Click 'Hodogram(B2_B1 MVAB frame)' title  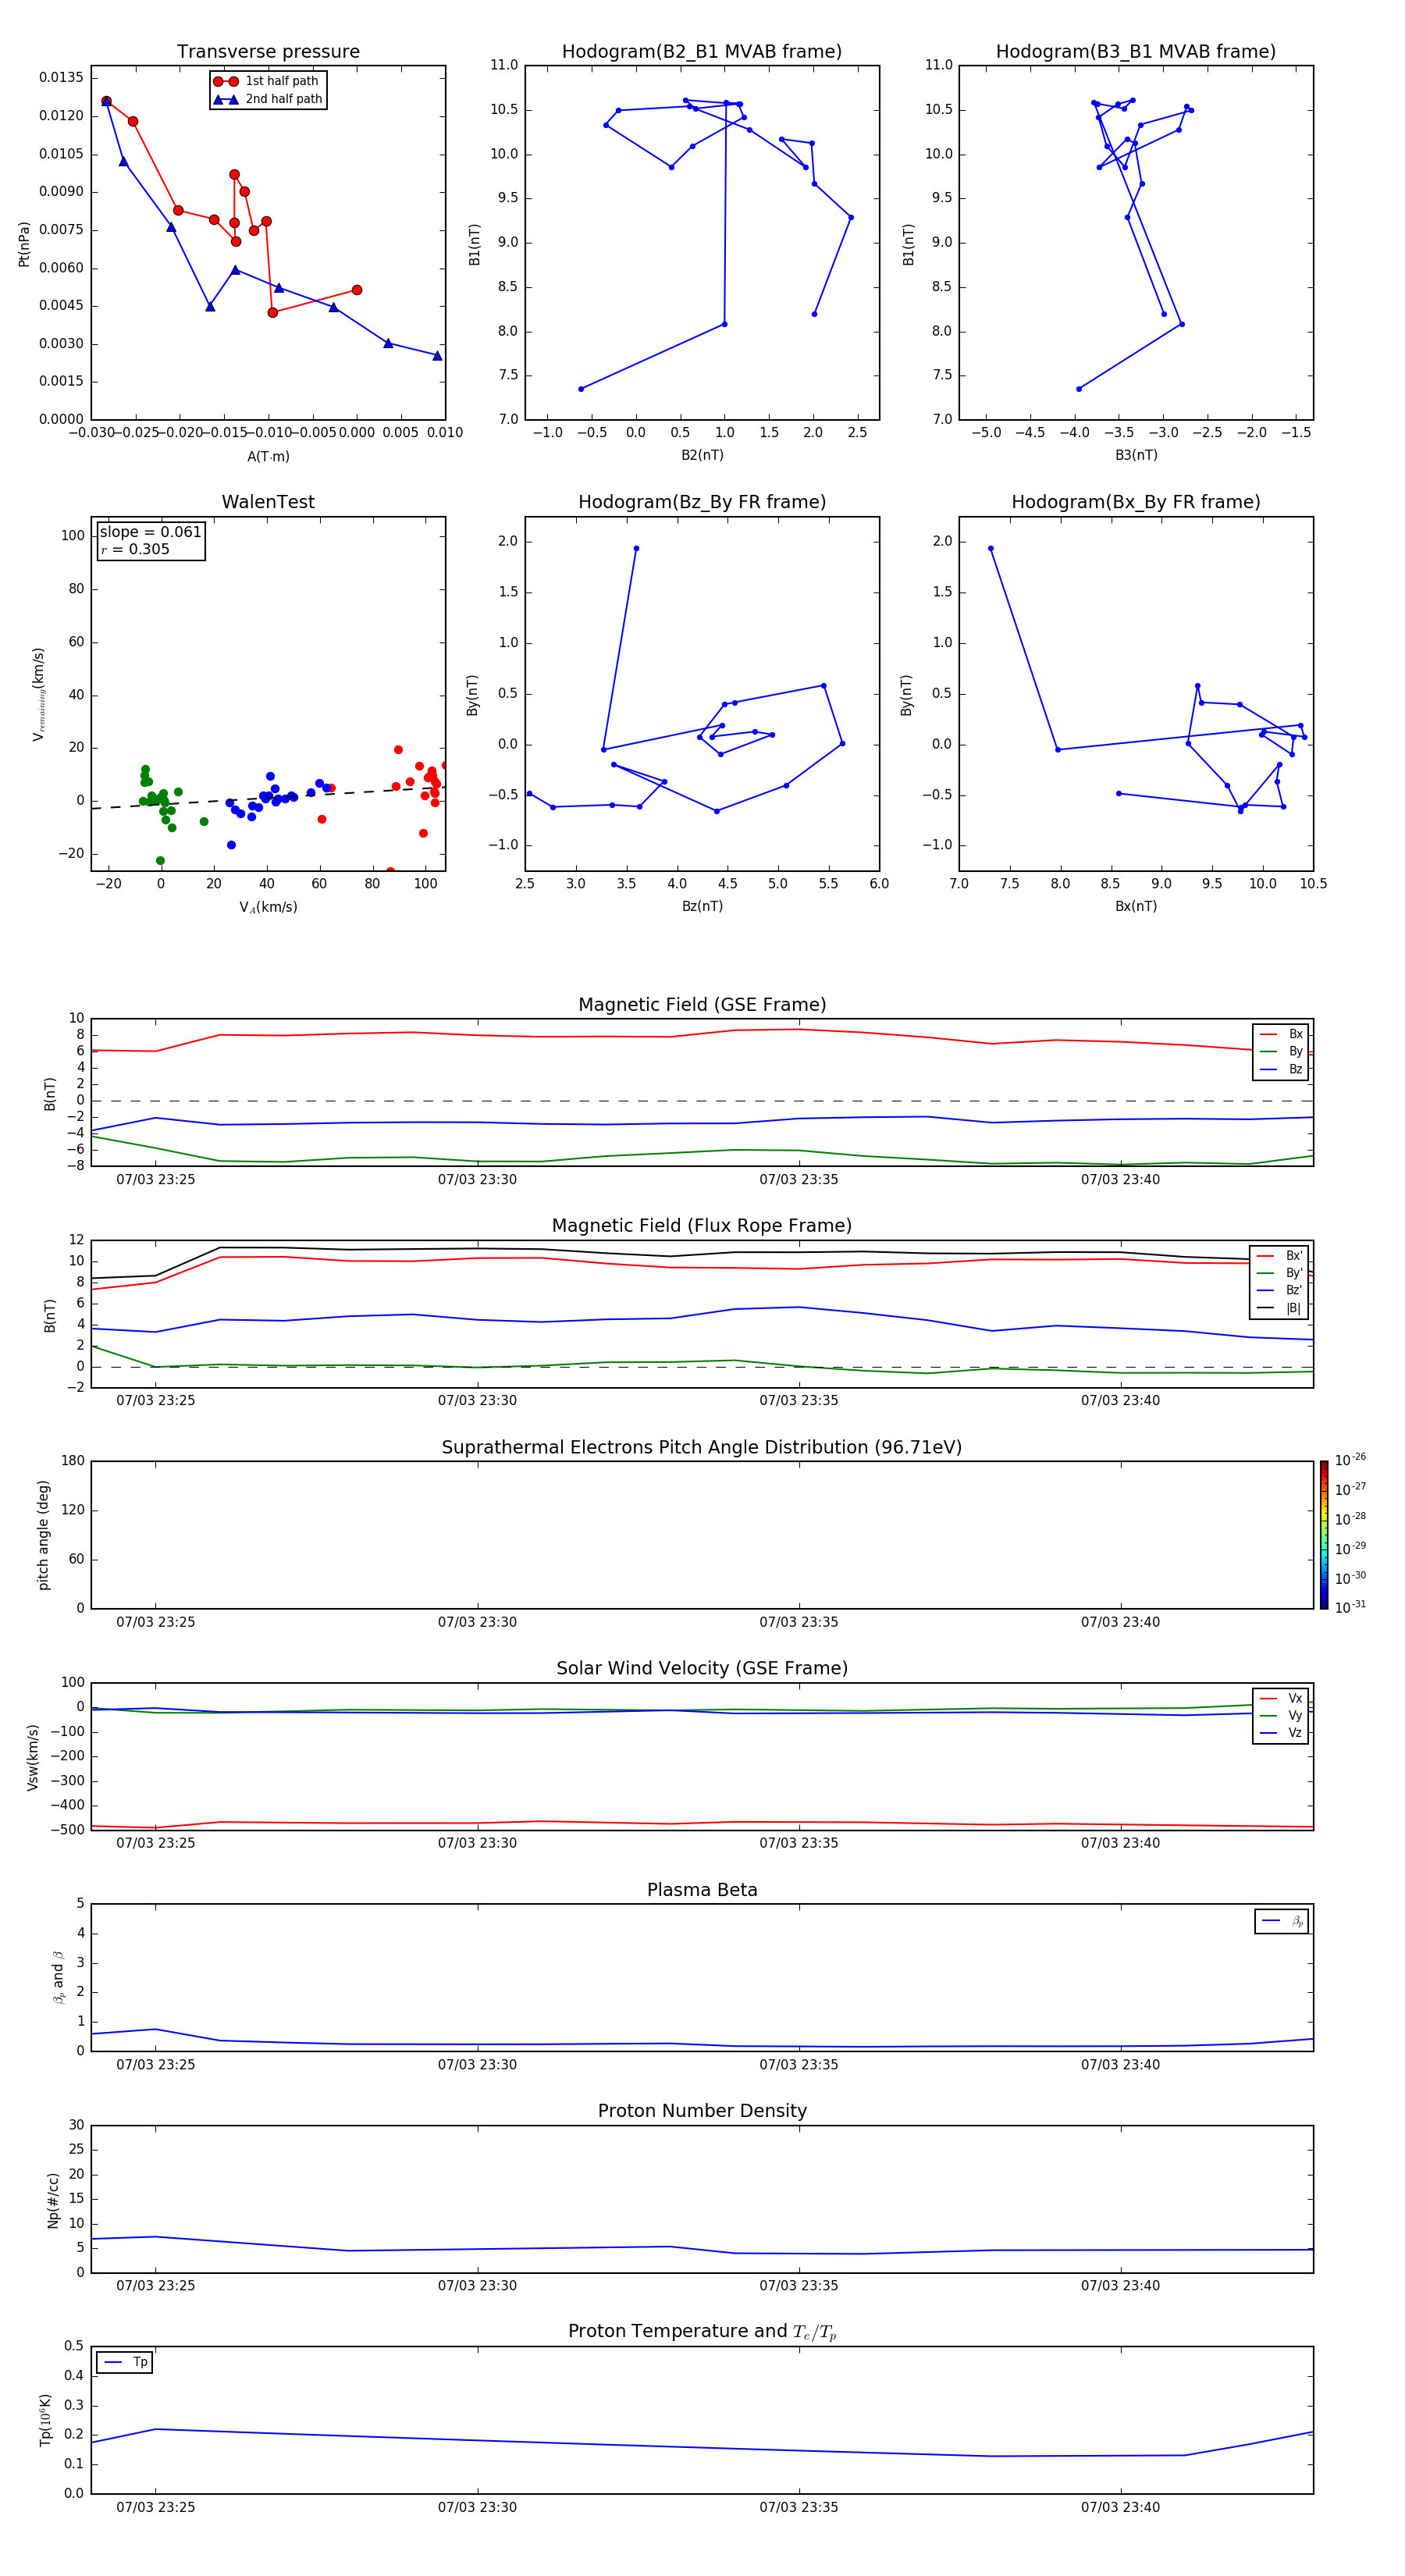702,52
